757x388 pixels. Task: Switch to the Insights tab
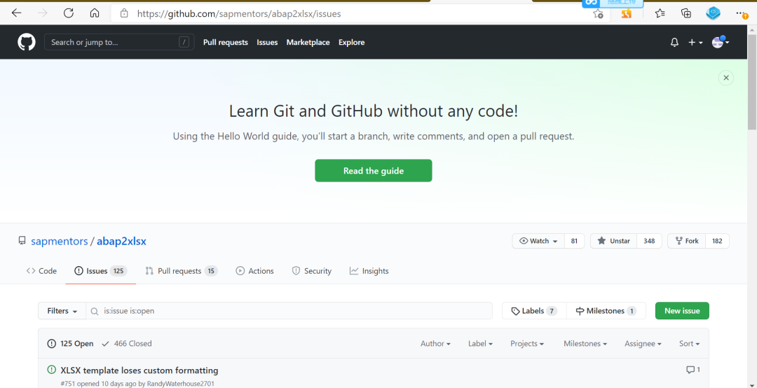pos(369,271)
